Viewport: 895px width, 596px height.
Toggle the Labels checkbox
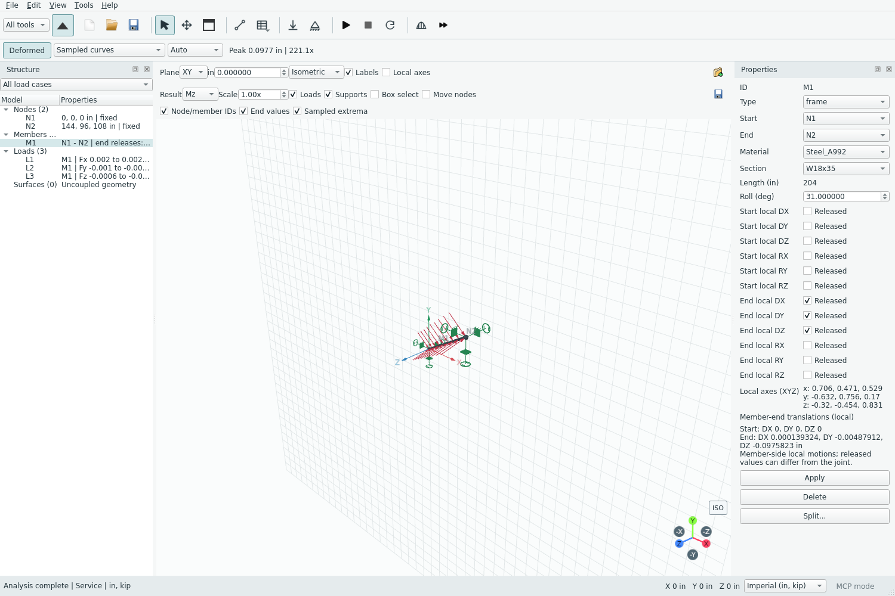point(349,72)
